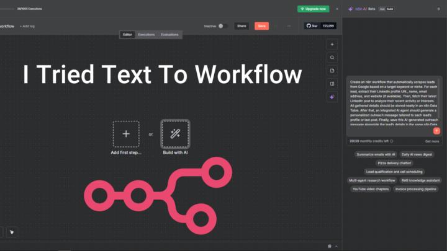This screenshot has height=251, width=447.
Task: Add a sticky note with the note icon
Action: pos(332,71)
